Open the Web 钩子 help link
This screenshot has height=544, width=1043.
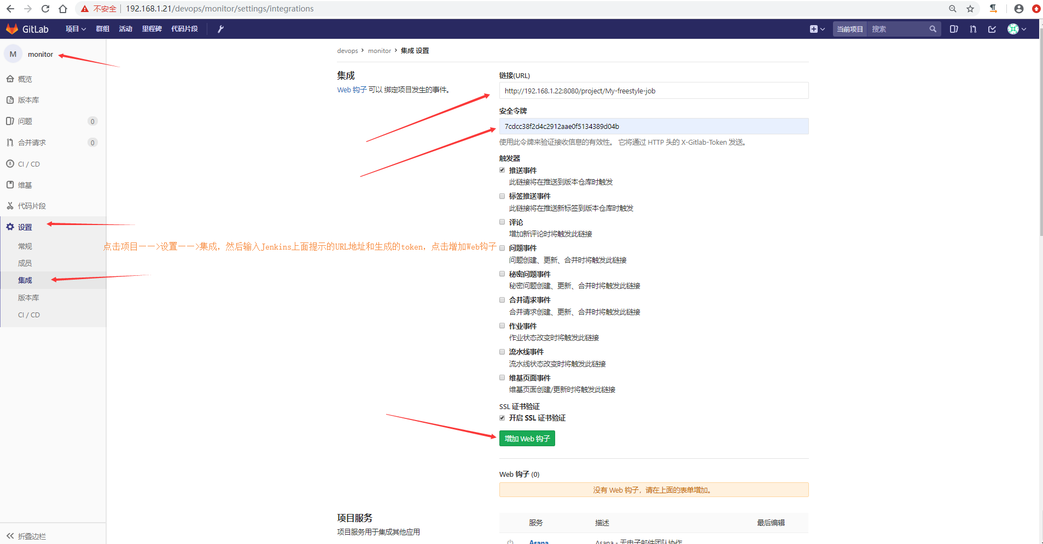(x=352, y=90)
